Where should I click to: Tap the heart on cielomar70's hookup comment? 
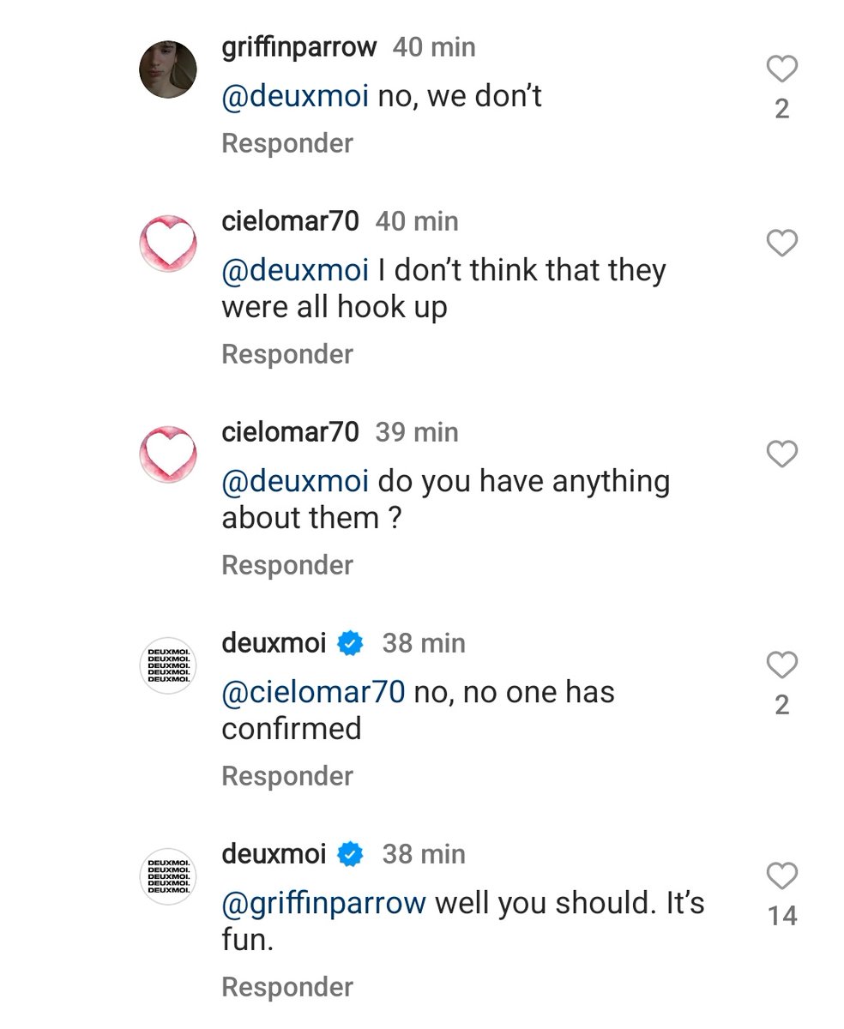pyautogui.click(x=781, y=244)
